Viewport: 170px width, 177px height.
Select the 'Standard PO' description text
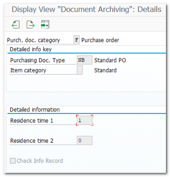110,60
